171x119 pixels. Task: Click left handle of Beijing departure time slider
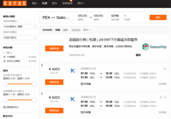click(x=5, y=84)
